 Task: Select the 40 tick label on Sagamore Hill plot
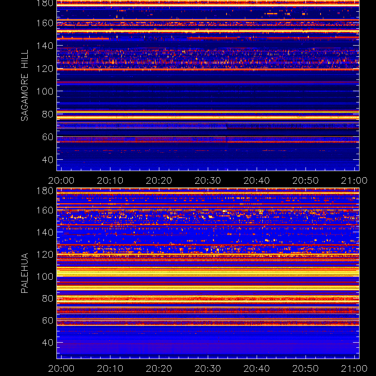pos(47,160)
